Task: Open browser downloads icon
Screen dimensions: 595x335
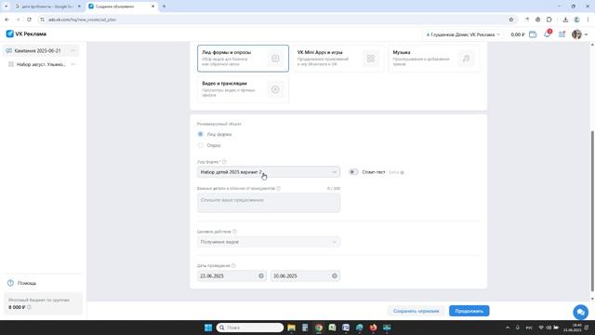Action: click(565, 20)
